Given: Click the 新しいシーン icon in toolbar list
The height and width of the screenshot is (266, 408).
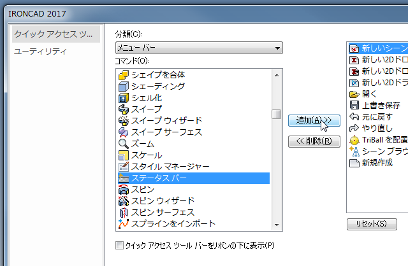Looking at the screenshot, I should [354, 48].
